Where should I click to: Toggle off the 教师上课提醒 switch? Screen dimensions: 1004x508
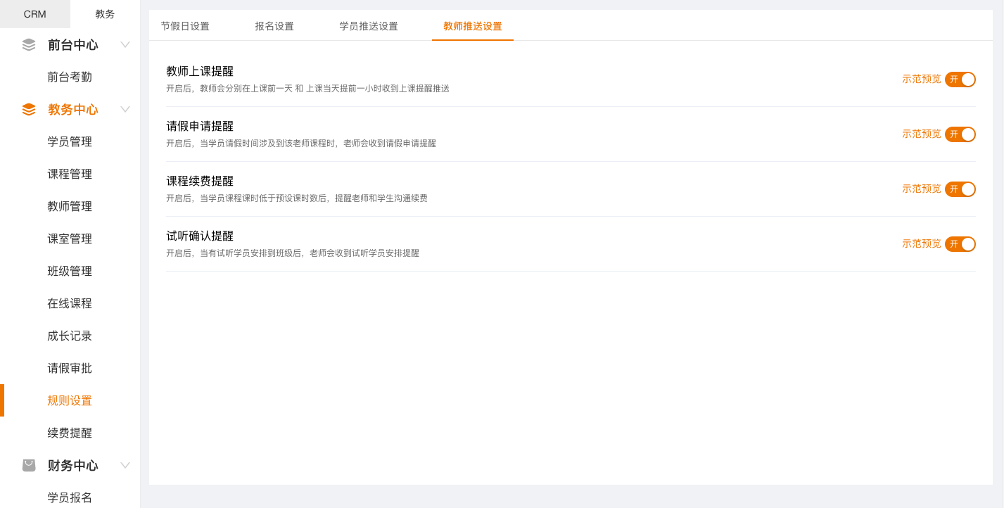tap(960, 80)
